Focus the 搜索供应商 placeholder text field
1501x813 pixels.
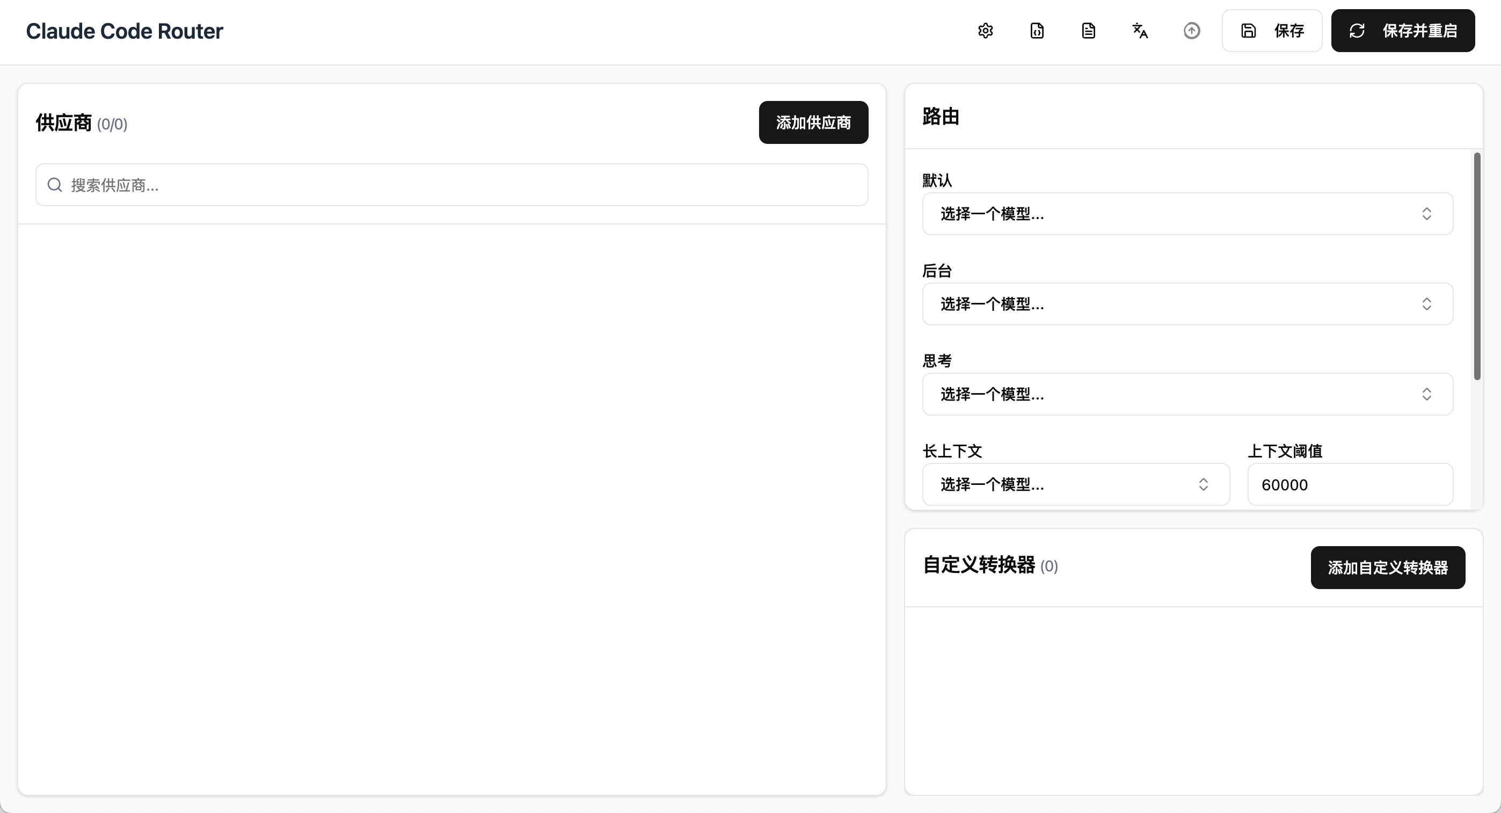[451, 185]
